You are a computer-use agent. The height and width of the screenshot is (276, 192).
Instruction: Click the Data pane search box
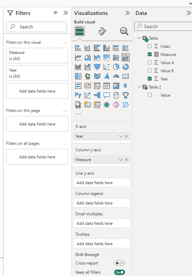coord(163,26)
